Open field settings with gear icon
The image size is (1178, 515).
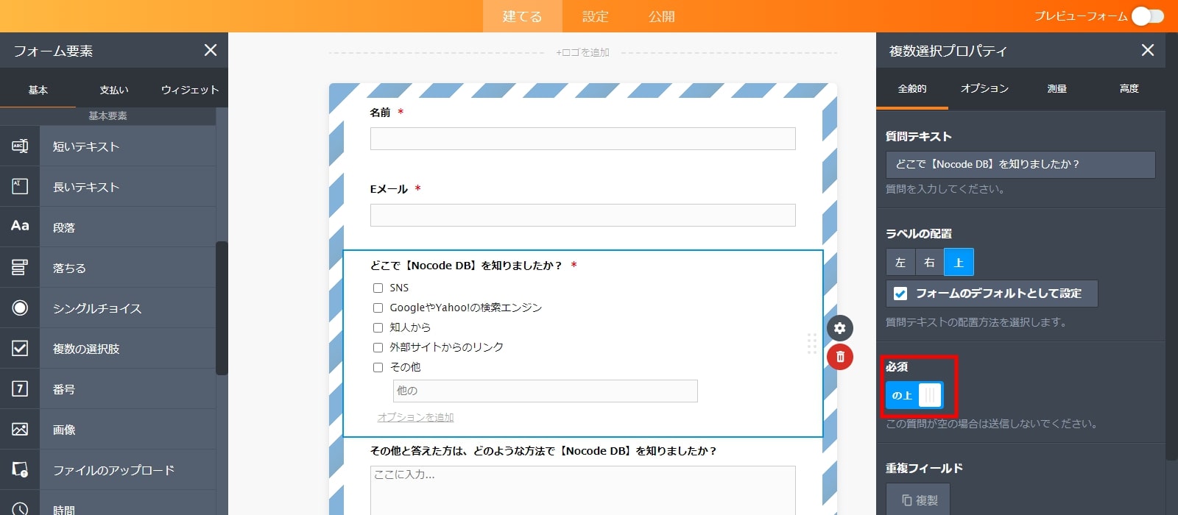pyautogui.click(x=839, y=328)
